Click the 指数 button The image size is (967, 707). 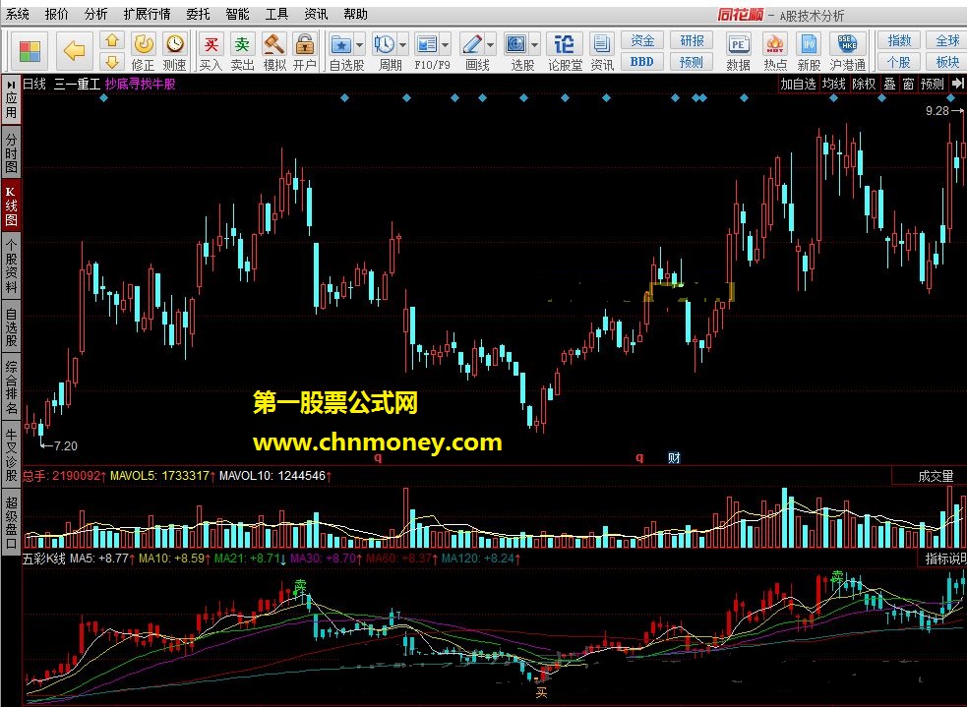[x=899, y=40]
